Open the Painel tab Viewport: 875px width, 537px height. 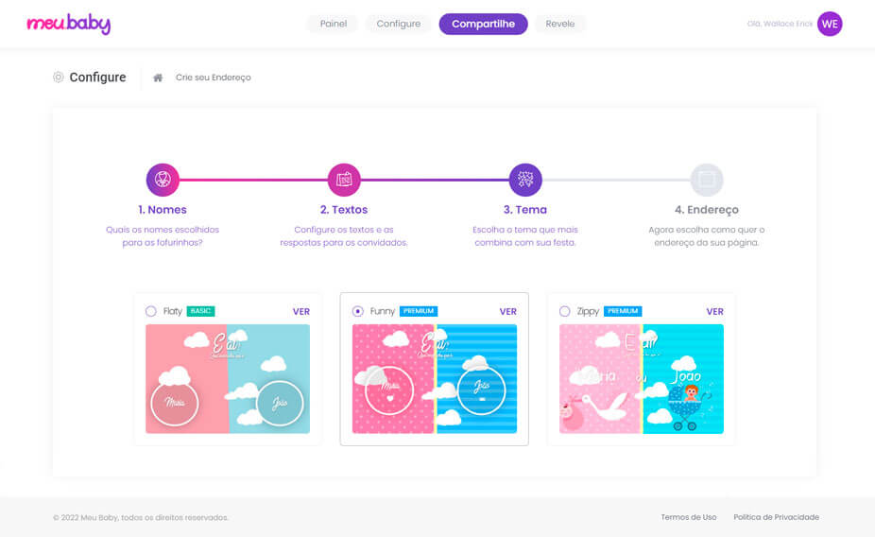click(x=333, y=25)
